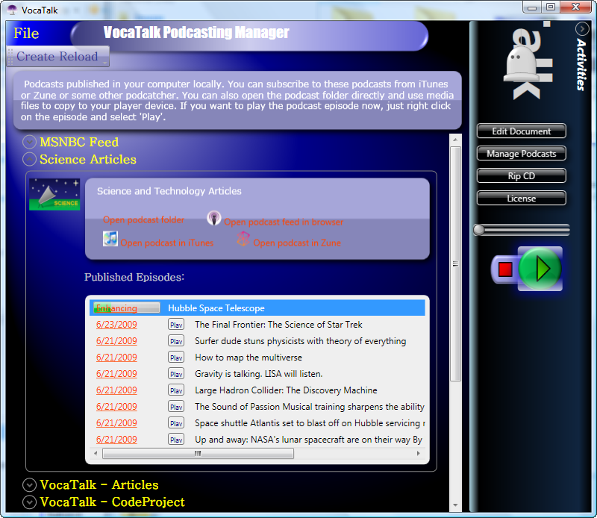
Task: Click the date link for Gravity is talking
Action: click(116, 374)
